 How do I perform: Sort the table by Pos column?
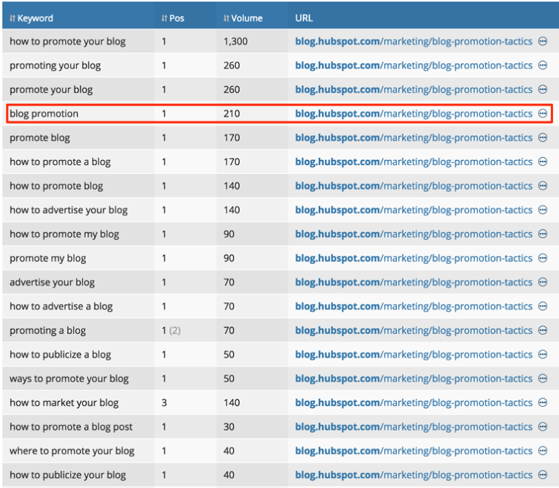tap(173, 18)
